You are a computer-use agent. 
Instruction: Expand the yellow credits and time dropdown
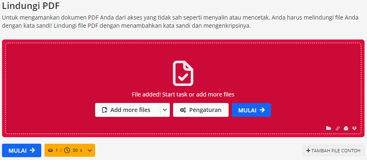[70, 150]
